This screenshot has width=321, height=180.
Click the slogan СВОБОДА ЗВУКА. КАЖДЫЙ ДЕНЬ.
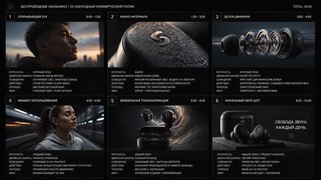pos(291,125)
